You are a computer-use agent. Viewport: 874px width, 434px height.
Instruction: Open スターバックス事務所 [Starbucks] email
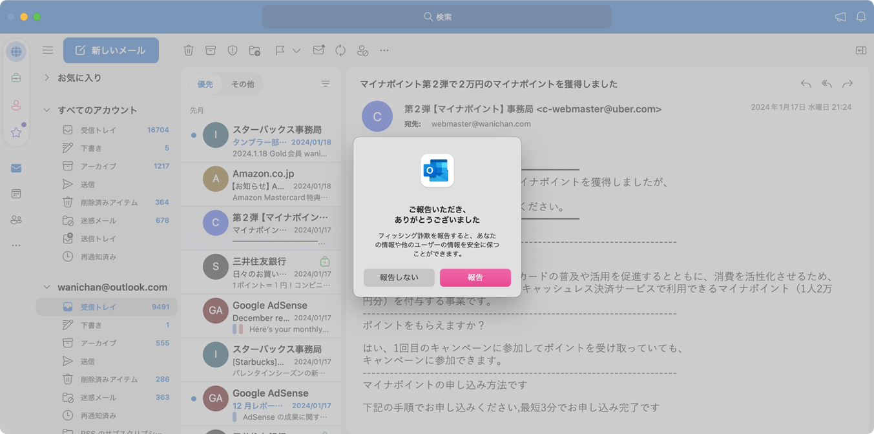coord(261,360)
